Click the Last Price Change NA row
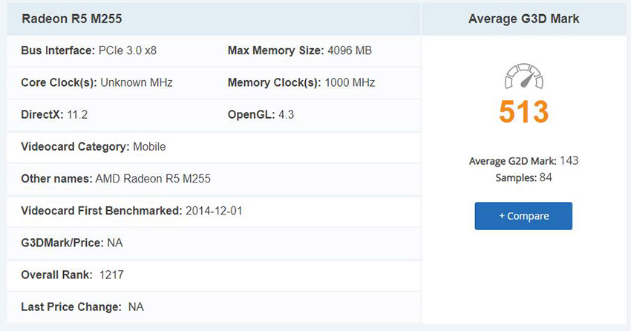The image size is (631, 331). tap(214, 307)
